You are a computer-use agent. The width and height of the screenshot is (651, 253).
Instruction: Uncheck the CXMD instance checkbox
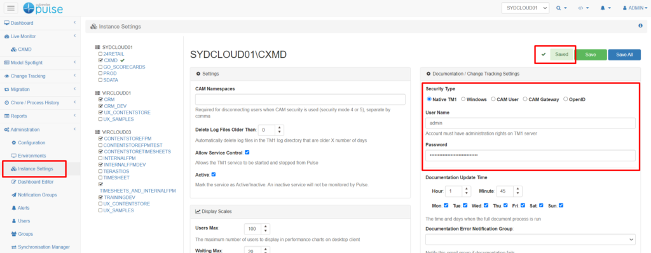100,60
